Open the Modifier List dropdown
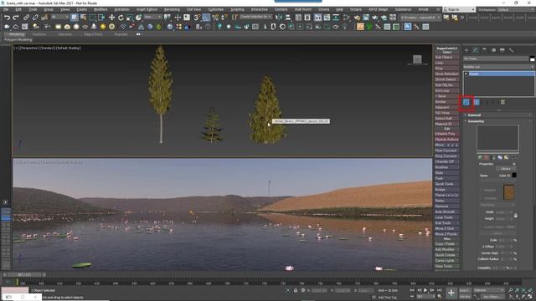 coord(498,67)
